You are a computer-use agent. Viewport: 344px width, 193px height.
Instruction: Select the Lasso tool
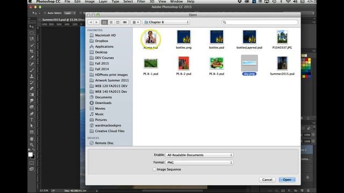(32, 39)
